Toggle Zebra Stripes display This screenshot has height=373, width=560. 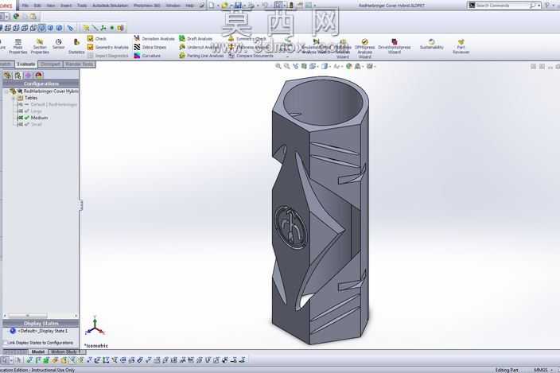coord(150,47)
